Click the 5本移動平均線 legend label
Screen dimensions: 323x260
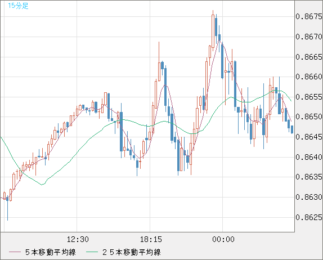coord(51,252)
